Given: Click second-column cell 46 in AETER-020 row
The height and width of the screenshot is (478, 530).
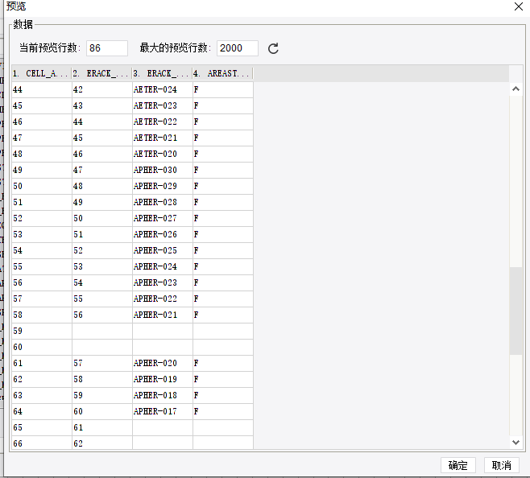Looking at the screenshot, I should tap(101, 154).
